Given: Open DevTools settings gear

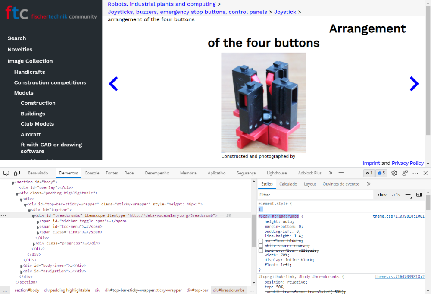Looking at the screenshot, I should [394, 173].
